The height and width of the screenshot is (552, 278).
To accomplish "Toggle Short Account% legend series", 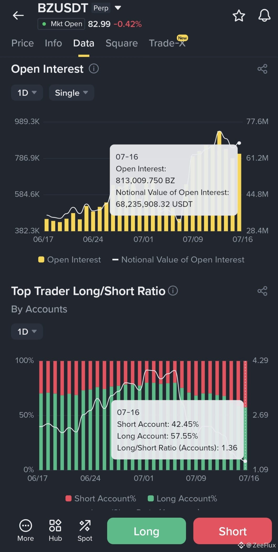I will (x=101, y=498).
